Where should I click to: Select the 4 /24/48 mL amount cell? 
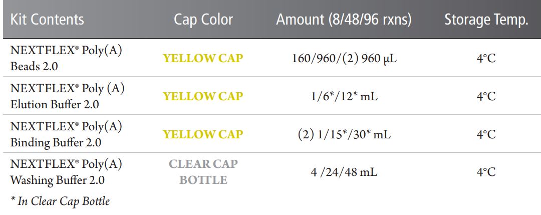[344, 172]
